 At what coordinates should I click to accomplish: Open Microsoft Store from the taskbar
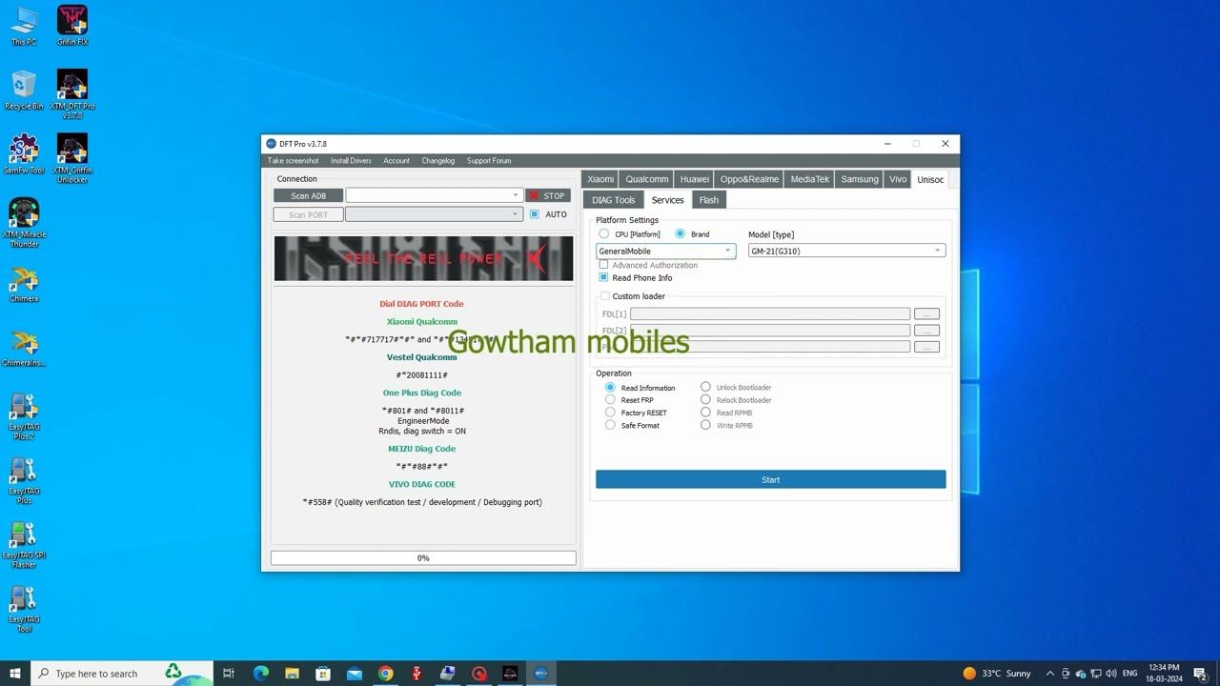tap(323, 674)
